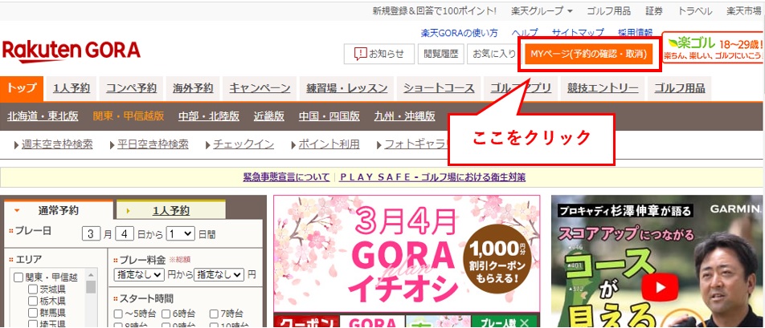Viewport: 765px width, 328px height.
Task: Open the サイトマップ link
Action: tap(578, 33)
